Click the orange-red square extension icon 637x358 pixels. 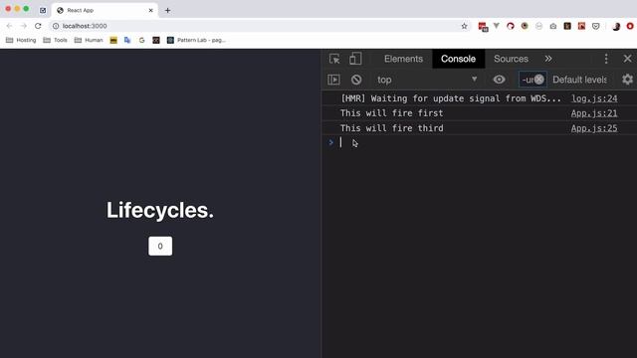[581, 26]
